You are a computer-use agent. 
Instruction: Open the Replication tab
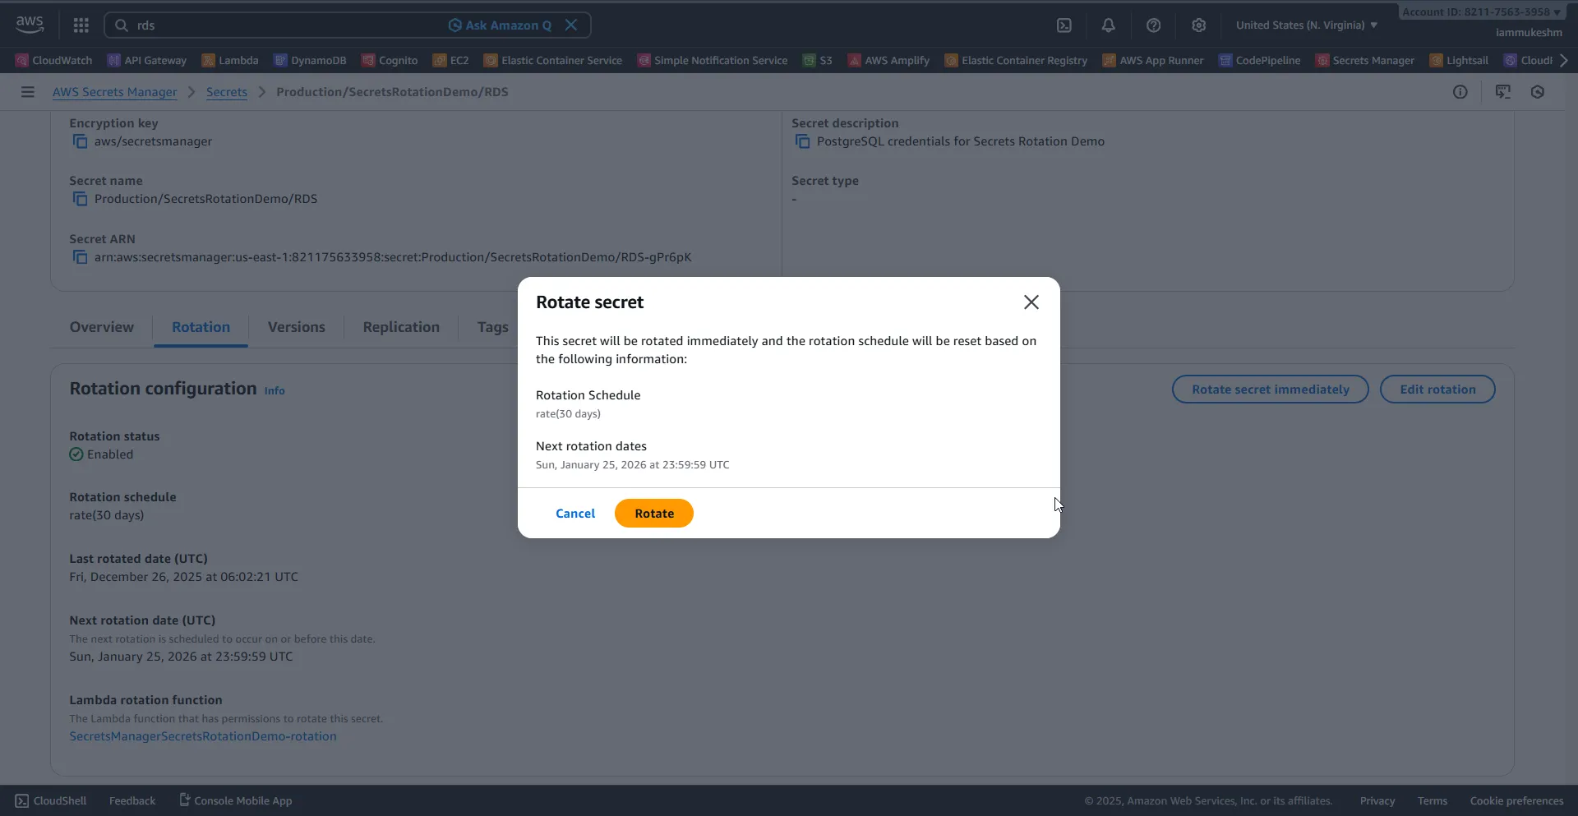pos(400,327)
